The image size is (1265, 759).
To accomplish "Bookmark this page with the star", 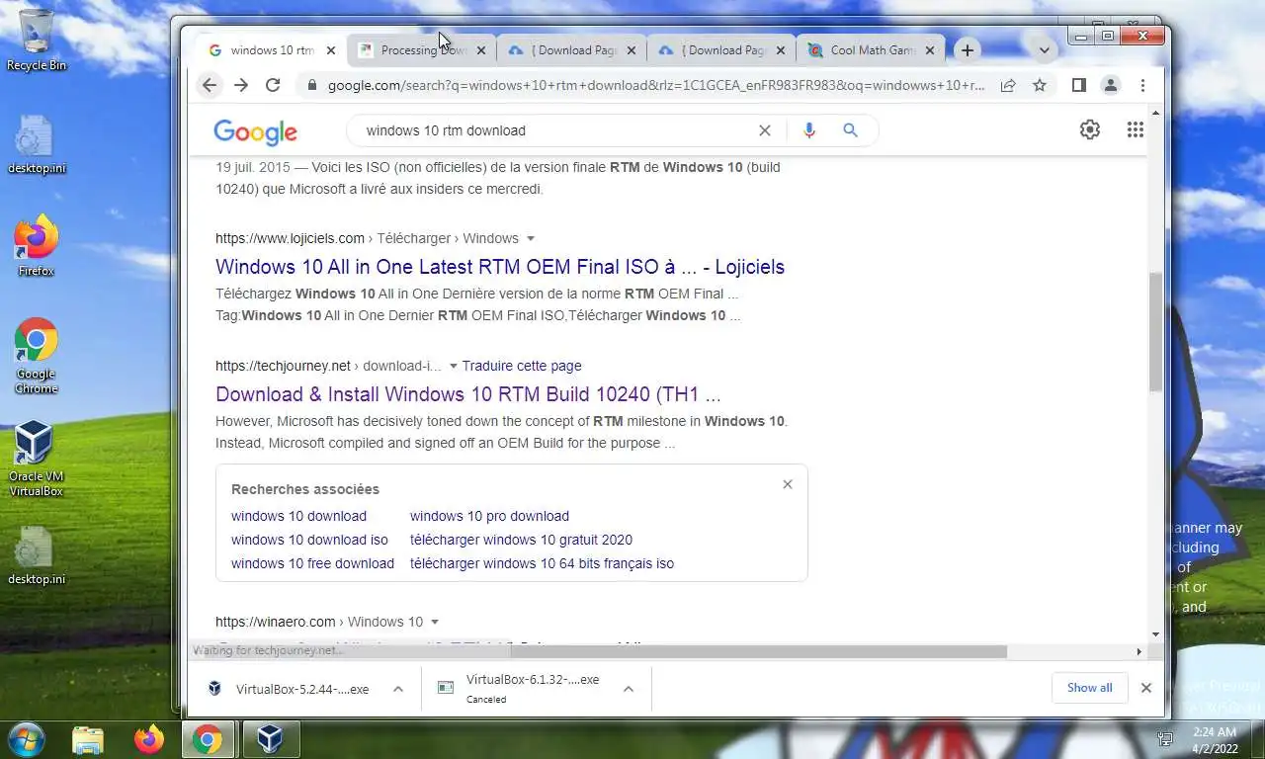I will (x=1040, y=86).
